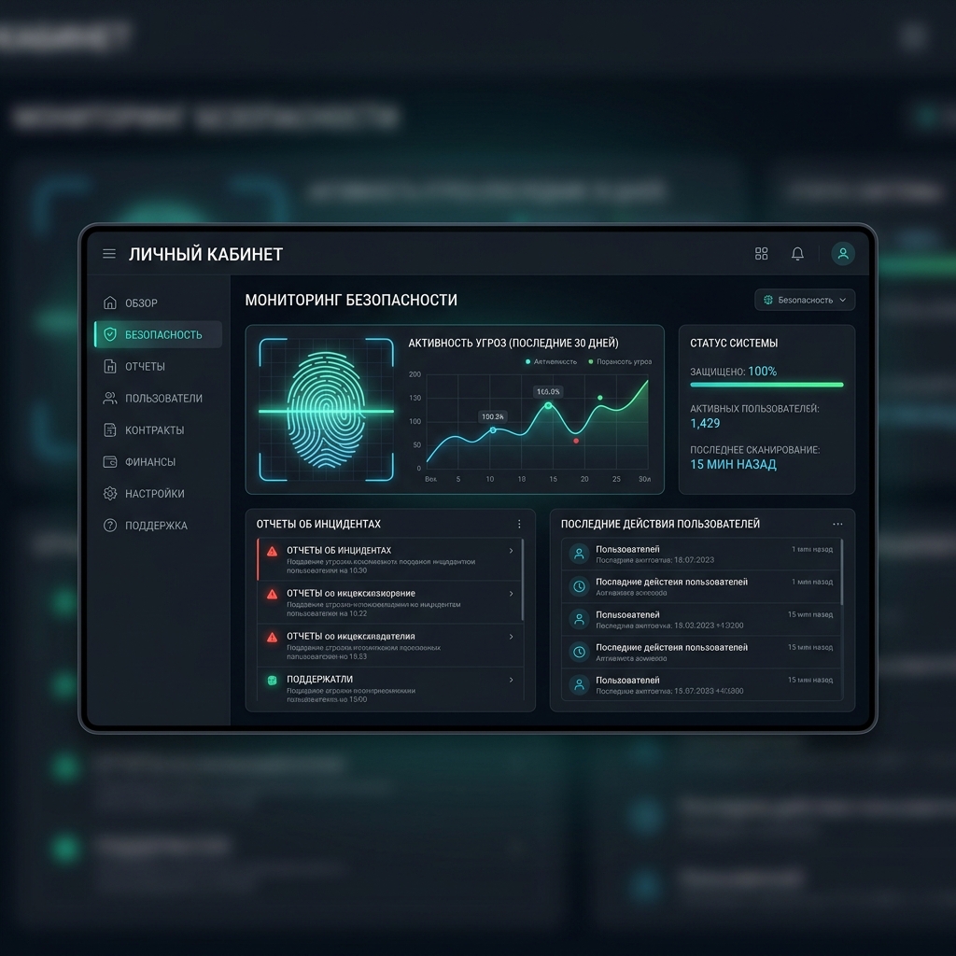Click the home icon beside ОБЗОР
Viewport: 956px width, 956px height.
110,302
